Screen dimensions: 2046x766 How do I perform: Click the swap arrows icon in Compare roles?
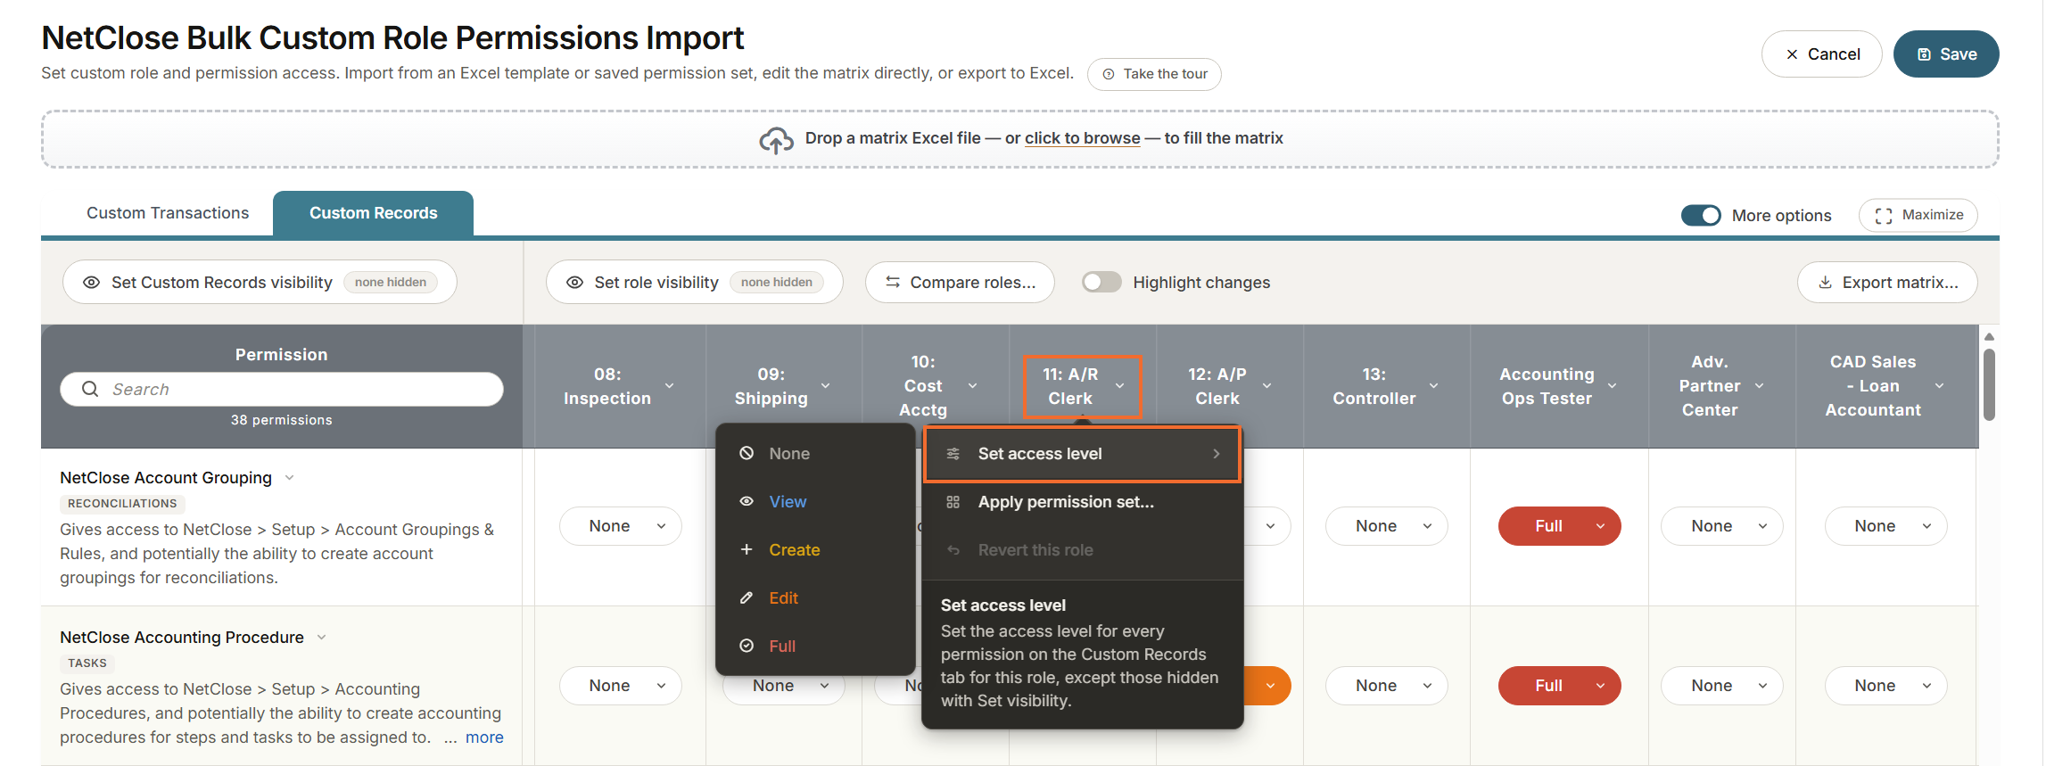coord(893,282)
